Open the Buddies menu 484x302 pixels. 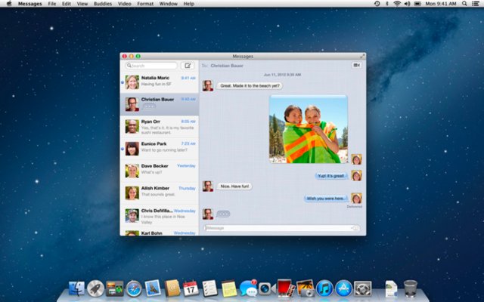[x=103, y=4]
